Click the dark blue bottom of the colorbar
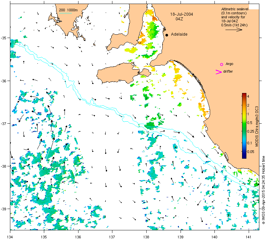Image resolution: width=266 pixels, height=240 pixels. 244,156
